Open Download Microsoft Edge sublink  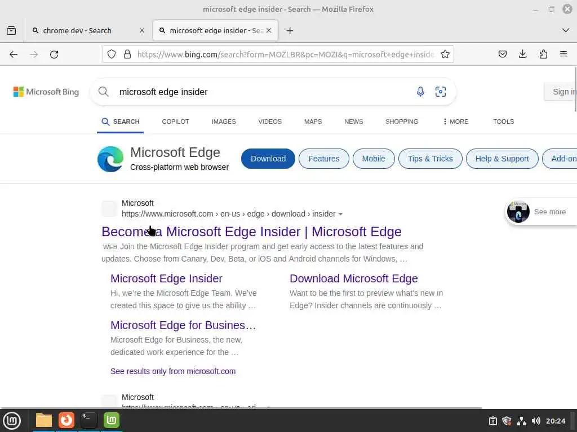tap(354, 278)
